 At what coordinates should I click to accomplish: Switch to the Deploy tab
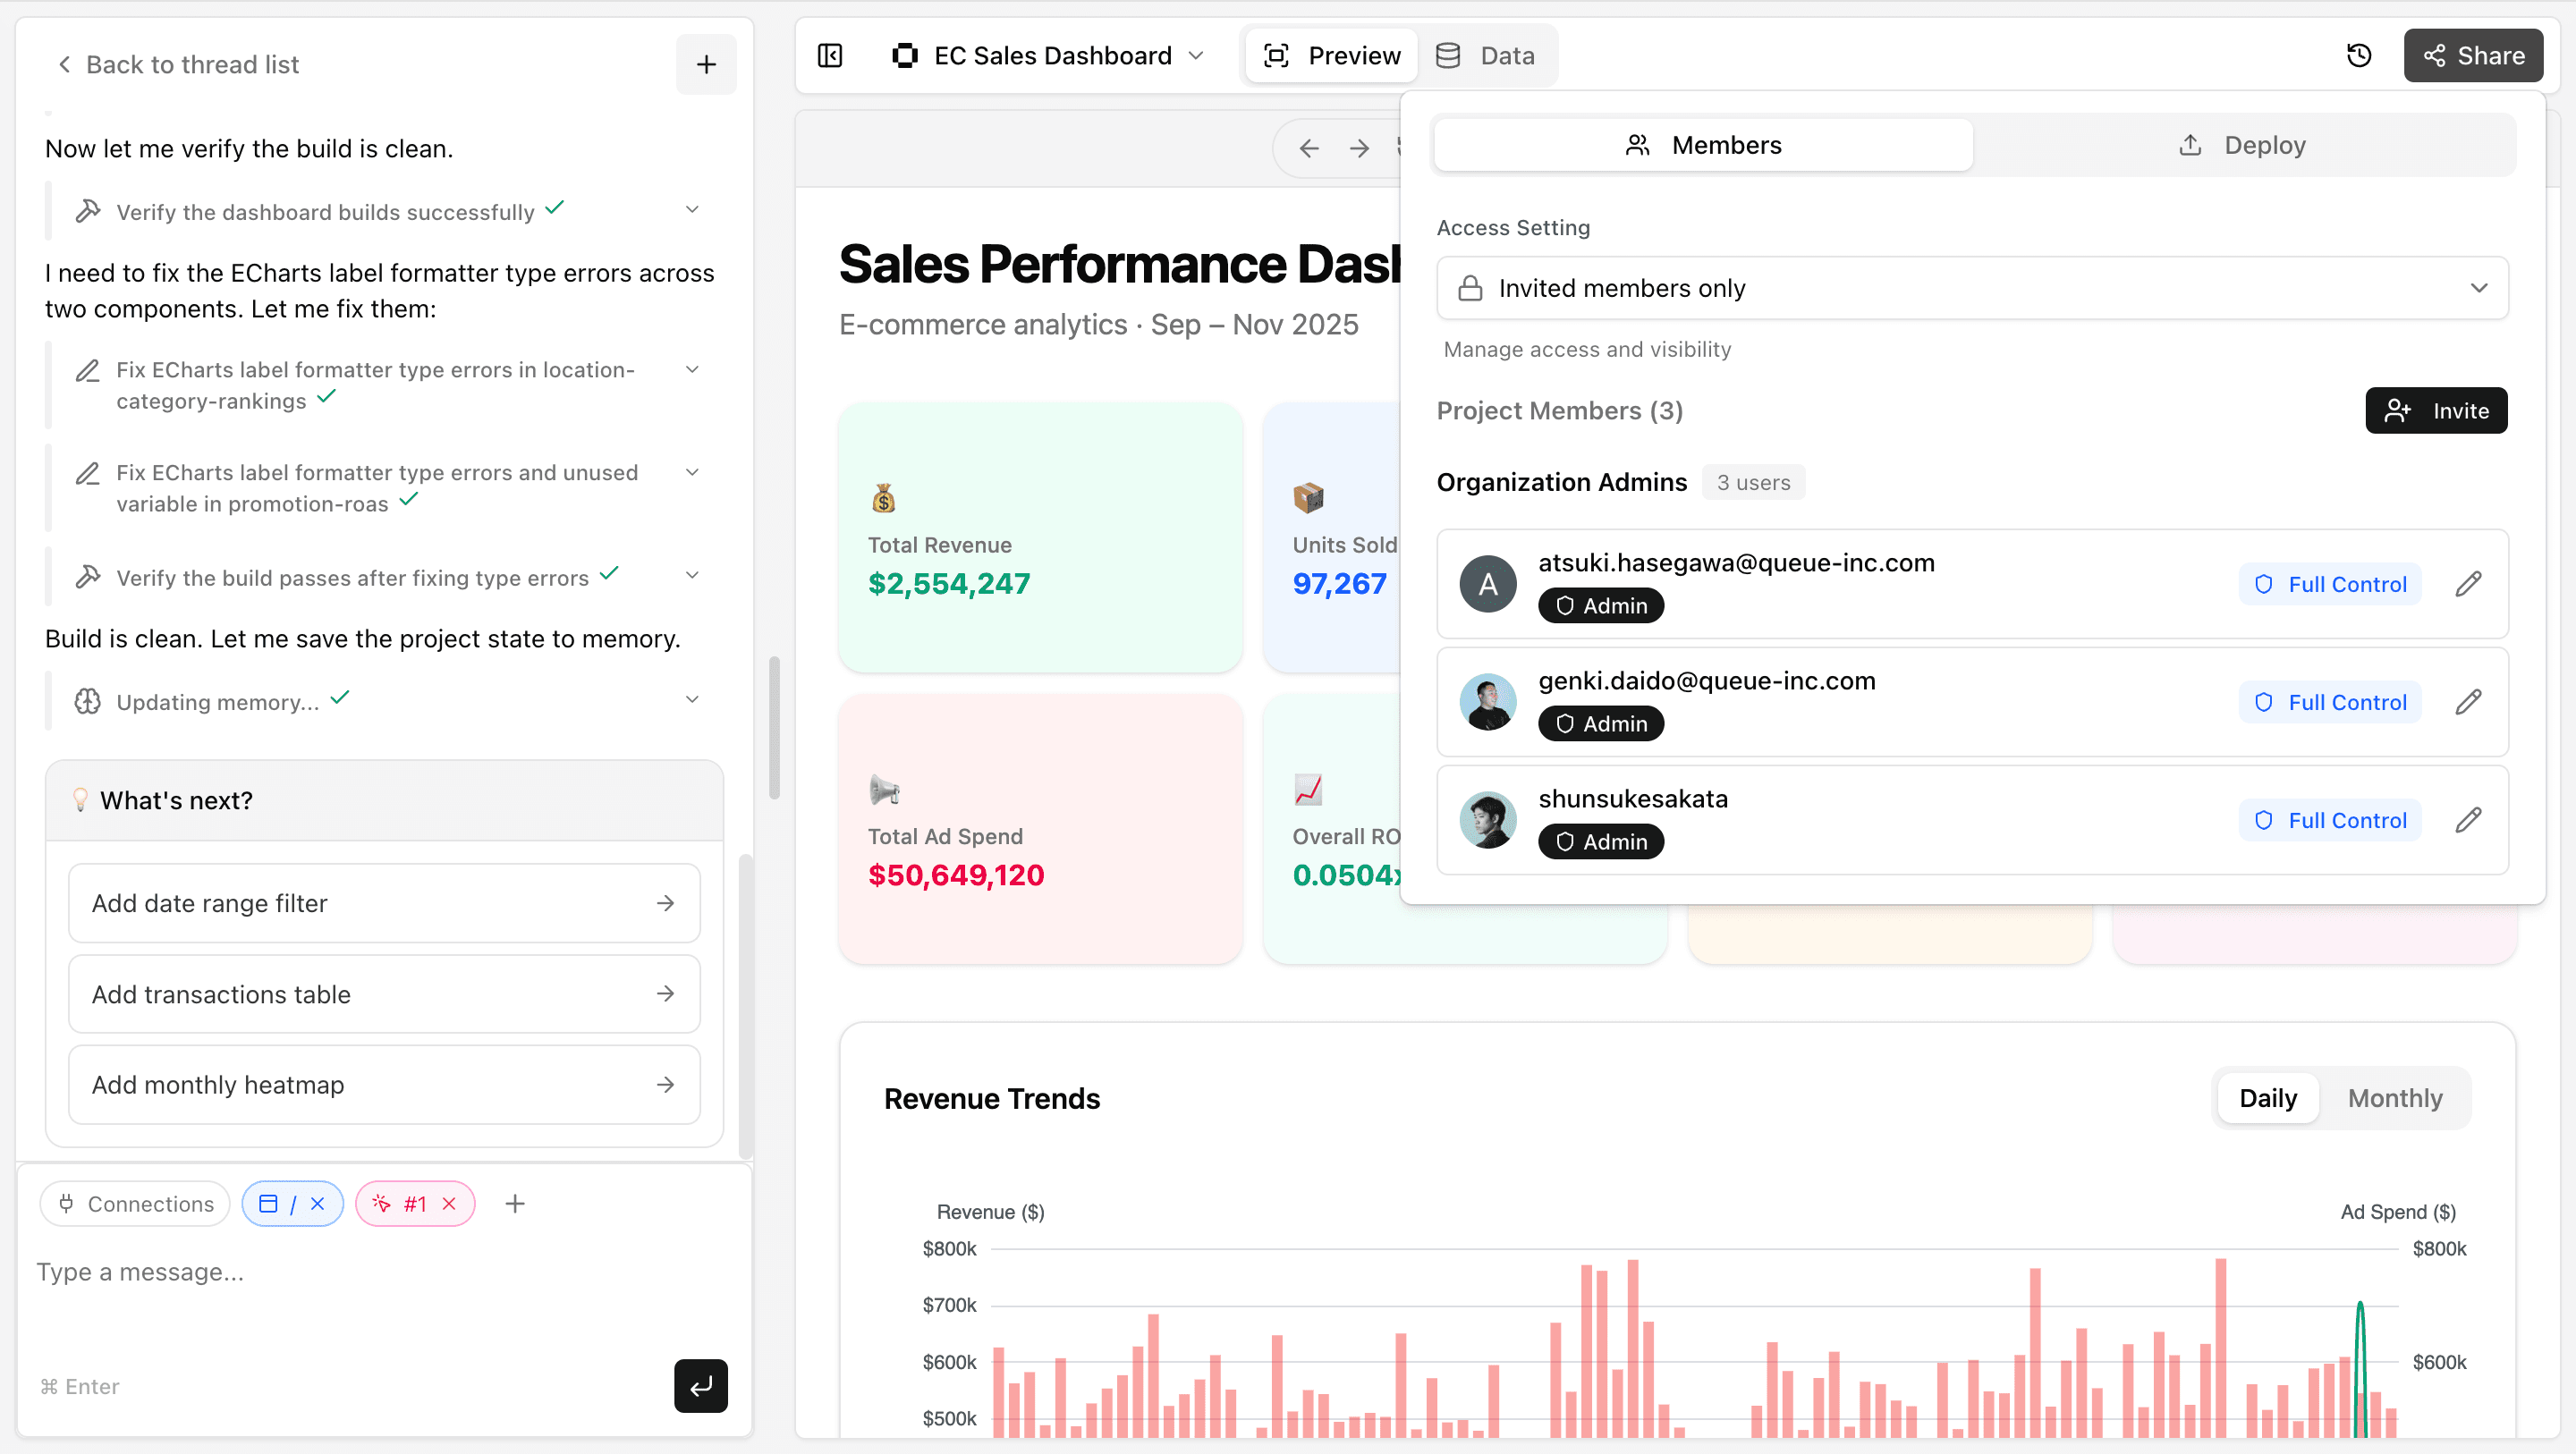(2243, 146)
